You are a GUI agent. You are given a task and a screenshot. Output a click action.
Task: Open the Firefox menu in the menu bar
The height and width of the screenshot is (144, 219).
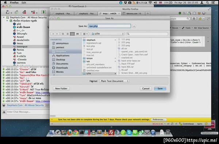point(14,3)
